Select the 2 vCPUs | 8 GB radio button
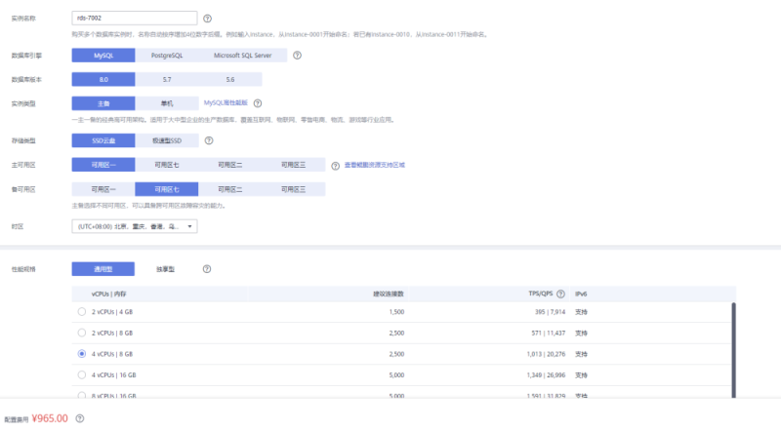This screenshot has width=781, height=432. pos(81,333)
